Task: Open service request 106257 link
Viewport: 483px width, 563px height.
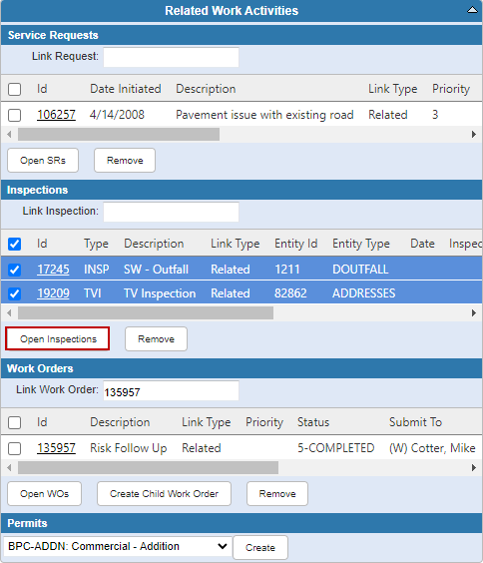Action: [x=56, y=115]
